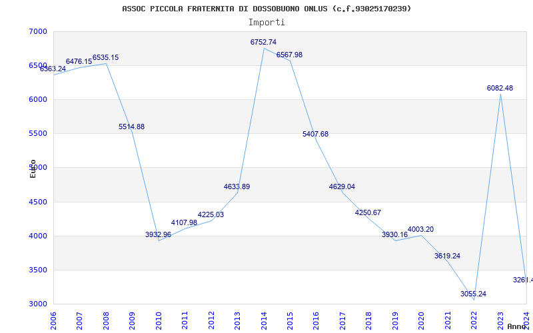Image resolution: width=533 pixels, height=333 pixels.
Task: Click the 4107.98 data label
Action: click(x=184, y=222)
